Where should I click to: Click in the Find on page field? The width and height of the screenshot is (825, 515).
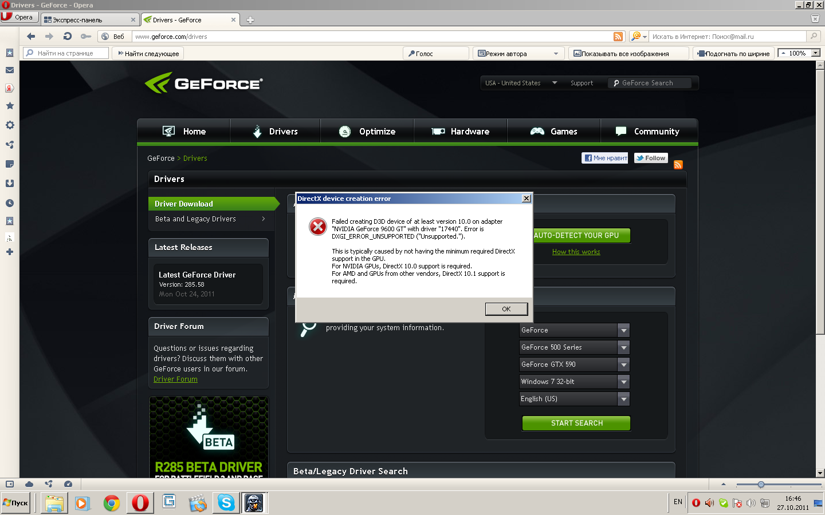pos(66,53)
